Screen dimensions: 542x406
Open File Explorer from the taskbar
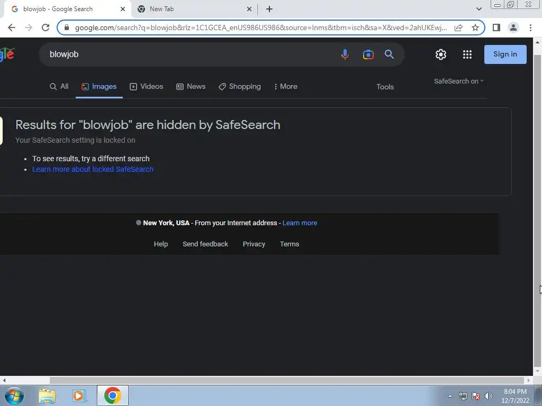click(47, 395)
